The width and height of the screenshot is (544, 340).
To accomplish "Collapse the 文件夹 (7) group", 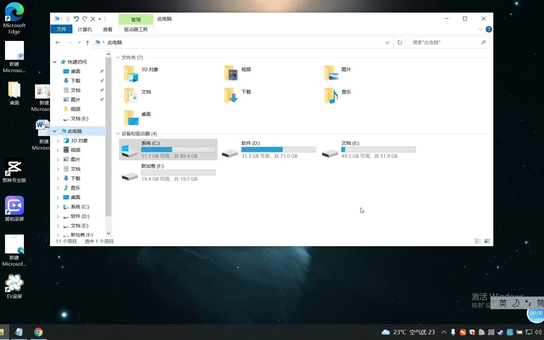I will click(118, 58).
